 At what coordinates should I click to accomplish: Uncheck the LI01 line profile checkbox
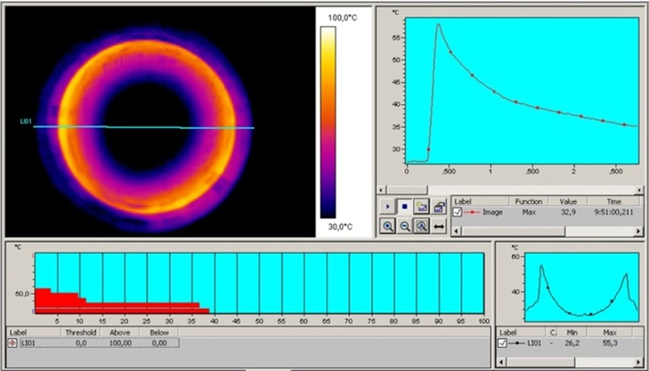503,343
